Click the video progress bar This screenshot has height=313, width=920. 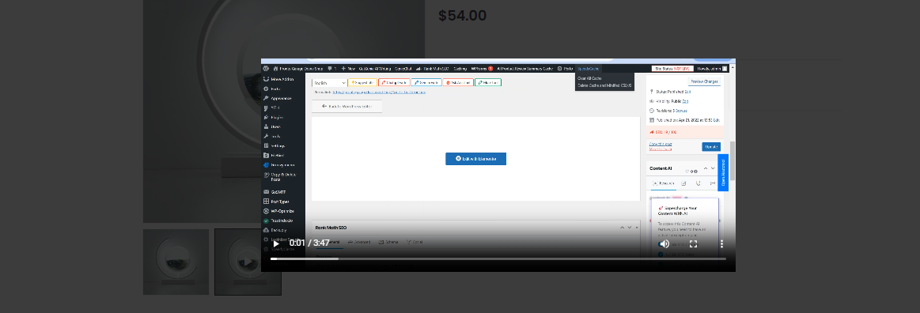coord(498,258)
